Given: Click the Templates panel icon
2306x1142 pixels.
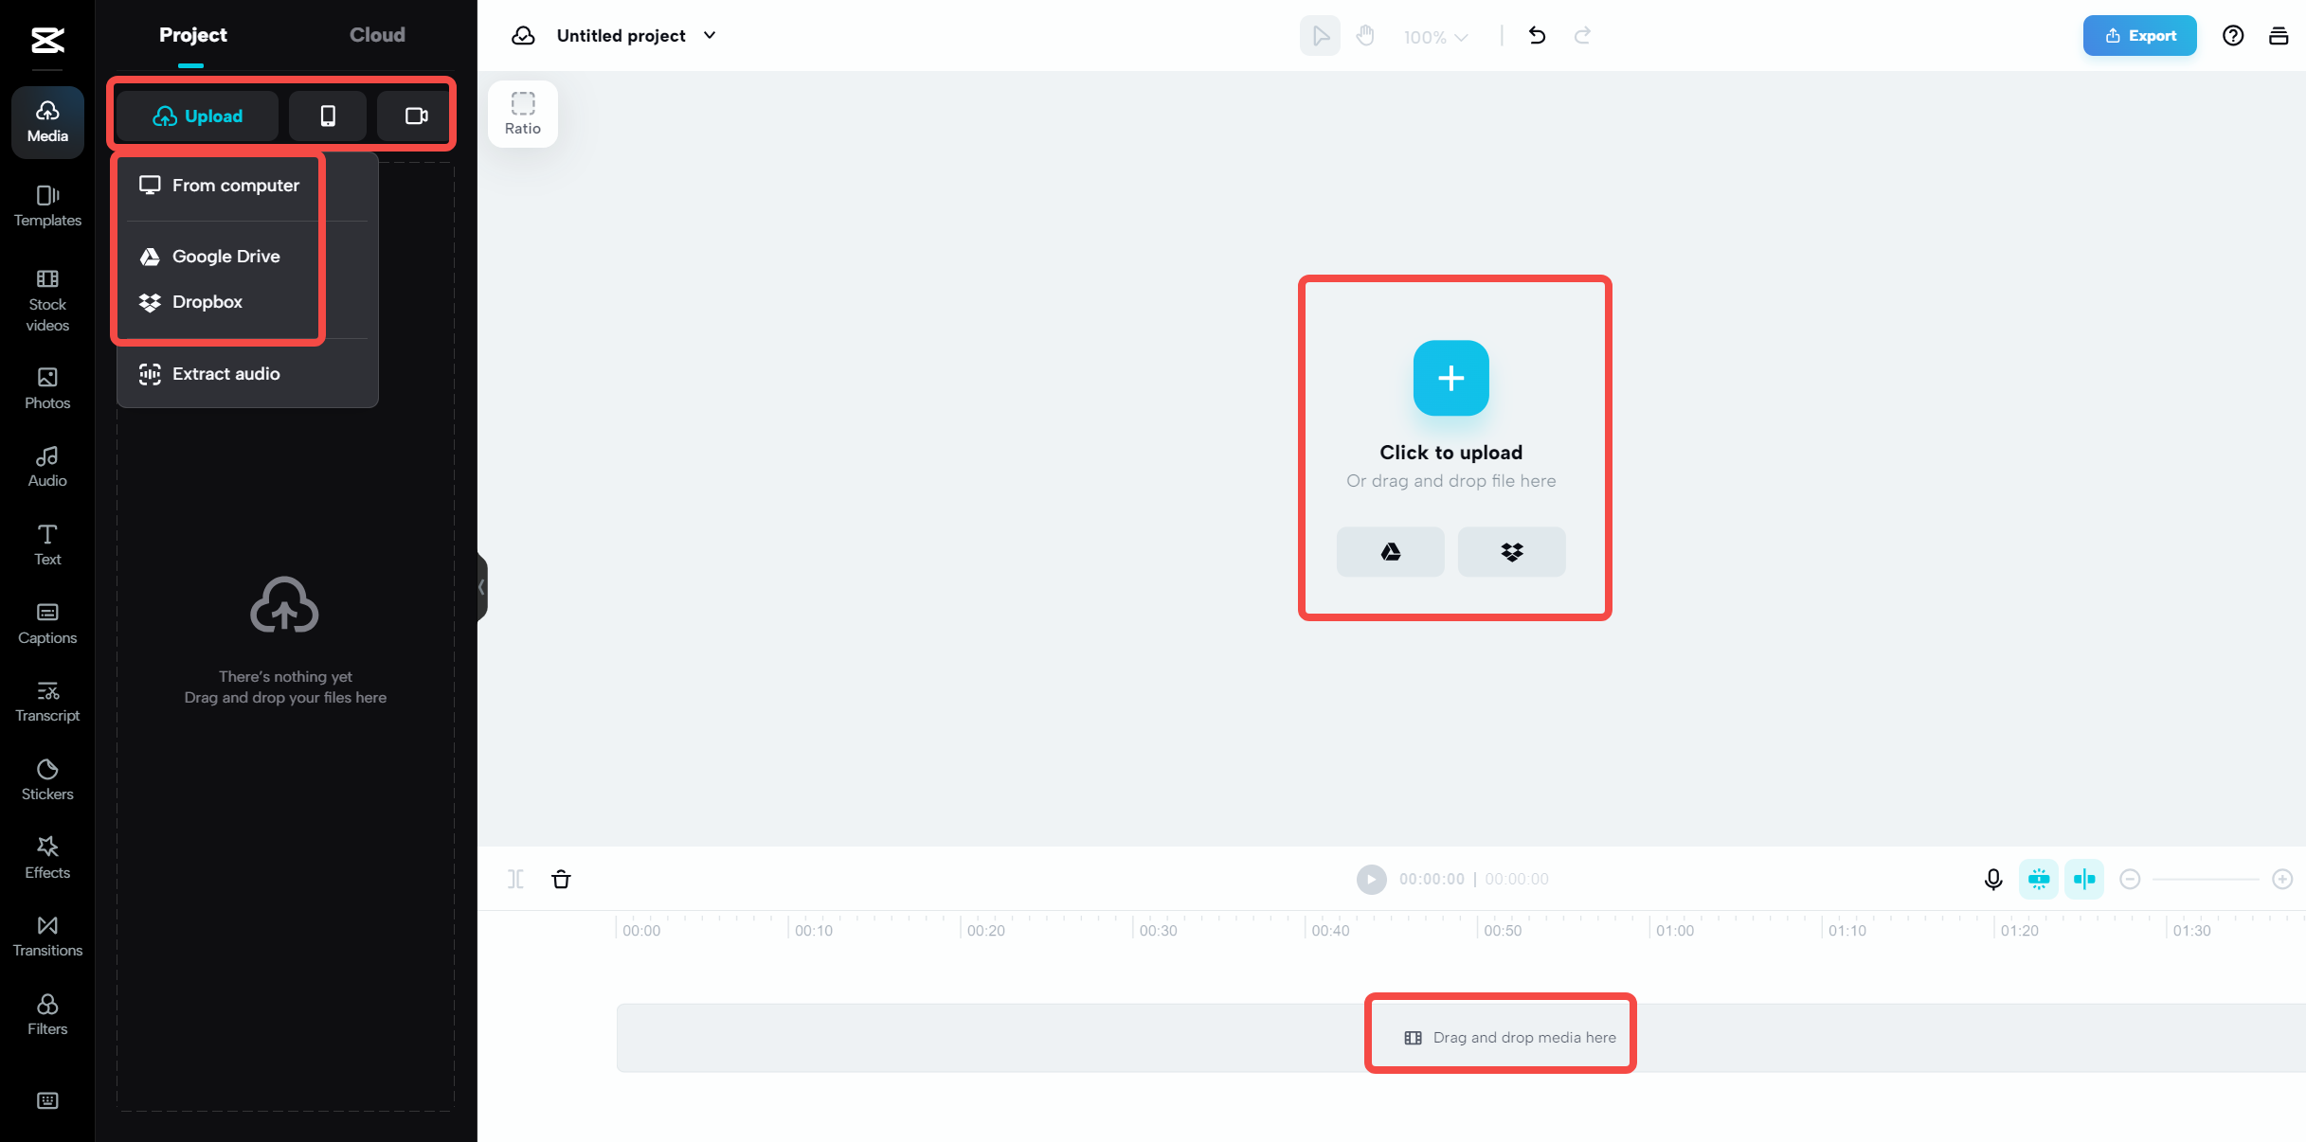Looking at the screenshot, I should point(47,203).
